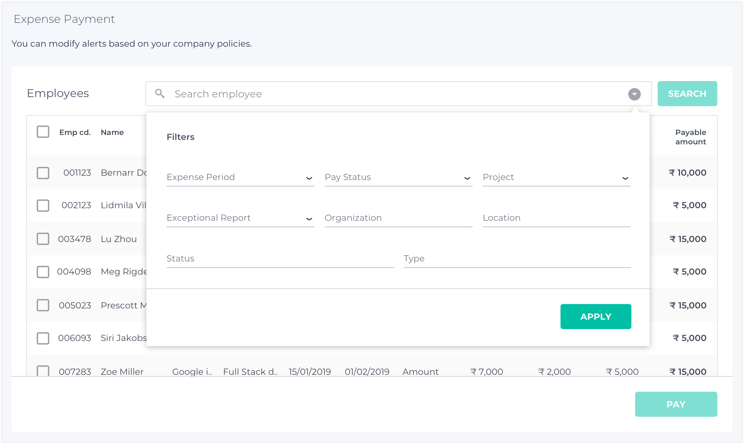
Task: Click the ₹ 2,000 amount cell
Action: (554, 372)
